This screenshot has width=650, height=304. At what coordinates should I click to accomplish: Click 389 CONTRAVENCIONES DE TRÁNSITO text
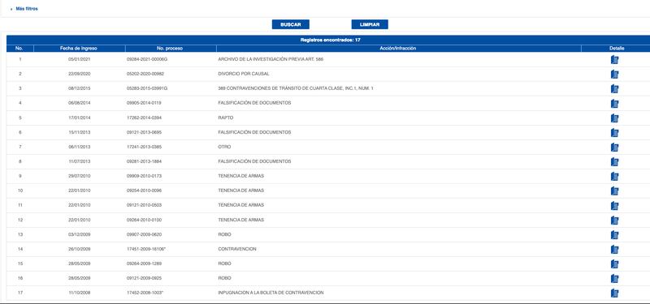tap(296, 88)
